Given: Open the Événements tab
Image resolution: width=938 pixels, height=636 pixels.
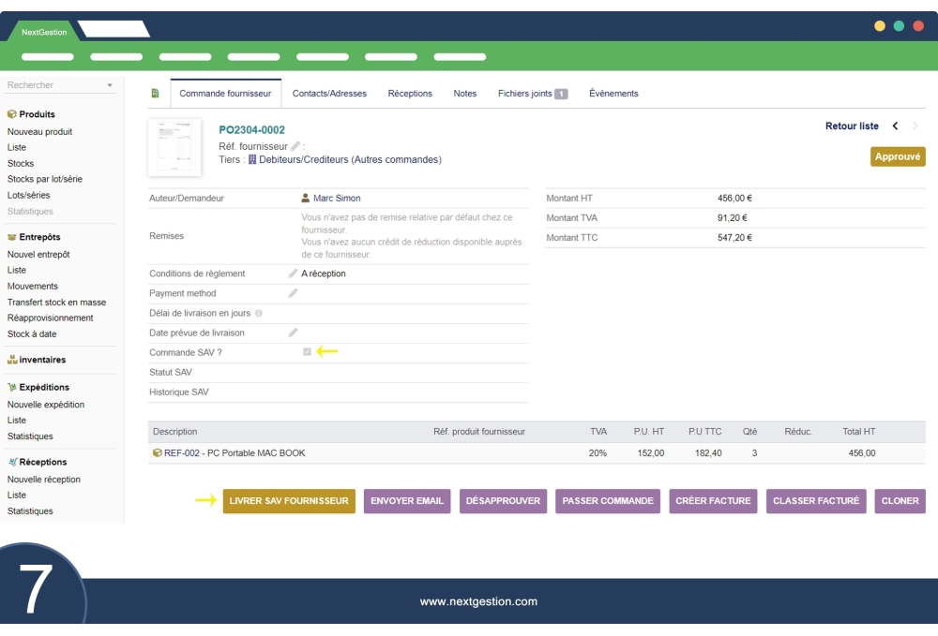Looking at the screenshot, I should (613, 94).
